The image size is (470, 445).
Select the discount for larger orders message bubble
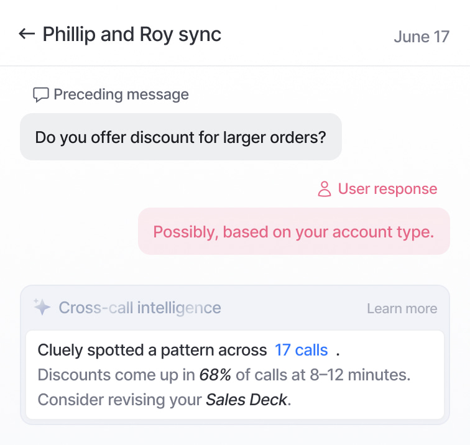(x=180, y=137)
